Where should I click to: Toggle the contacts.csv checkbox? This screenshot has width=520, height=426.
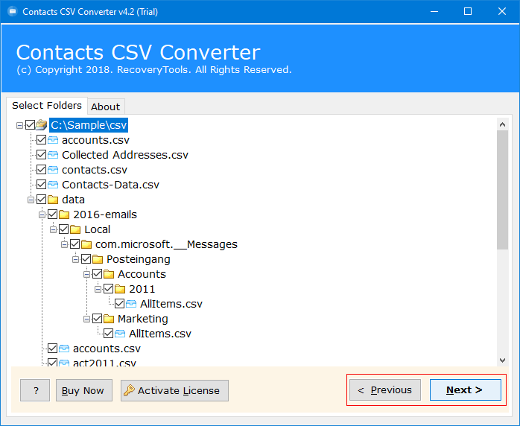[42, 170]
